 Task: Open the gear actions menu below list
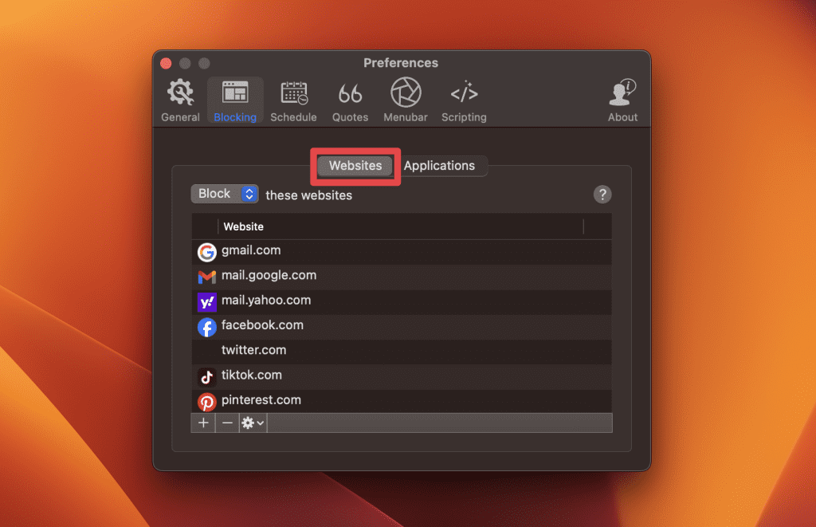(x=253, y=423)
